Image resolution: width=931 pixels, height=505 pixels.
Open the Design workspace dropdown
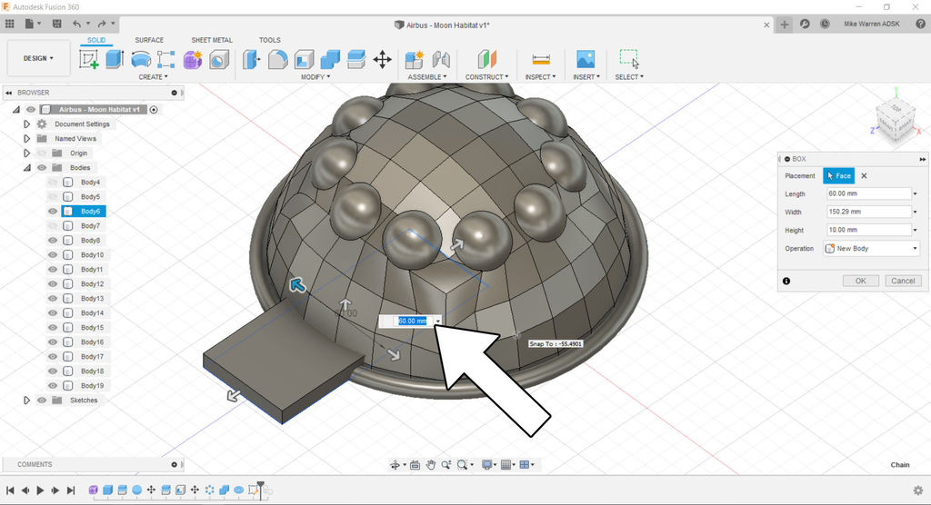(x=38, y=58)
